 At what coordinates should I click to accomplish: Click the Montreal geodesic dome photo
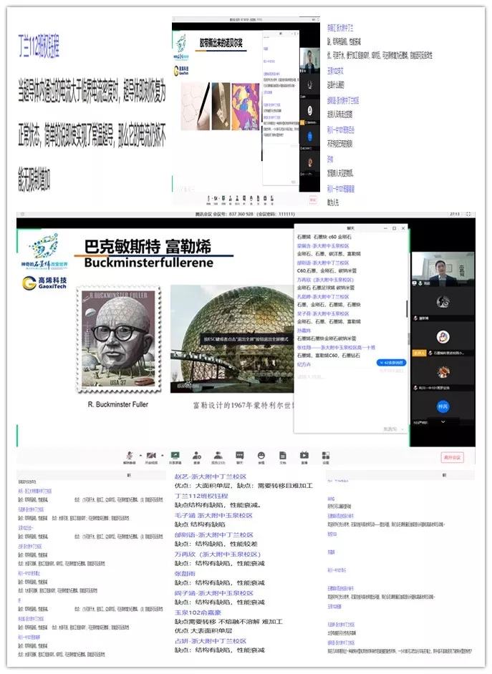point(232,338)
